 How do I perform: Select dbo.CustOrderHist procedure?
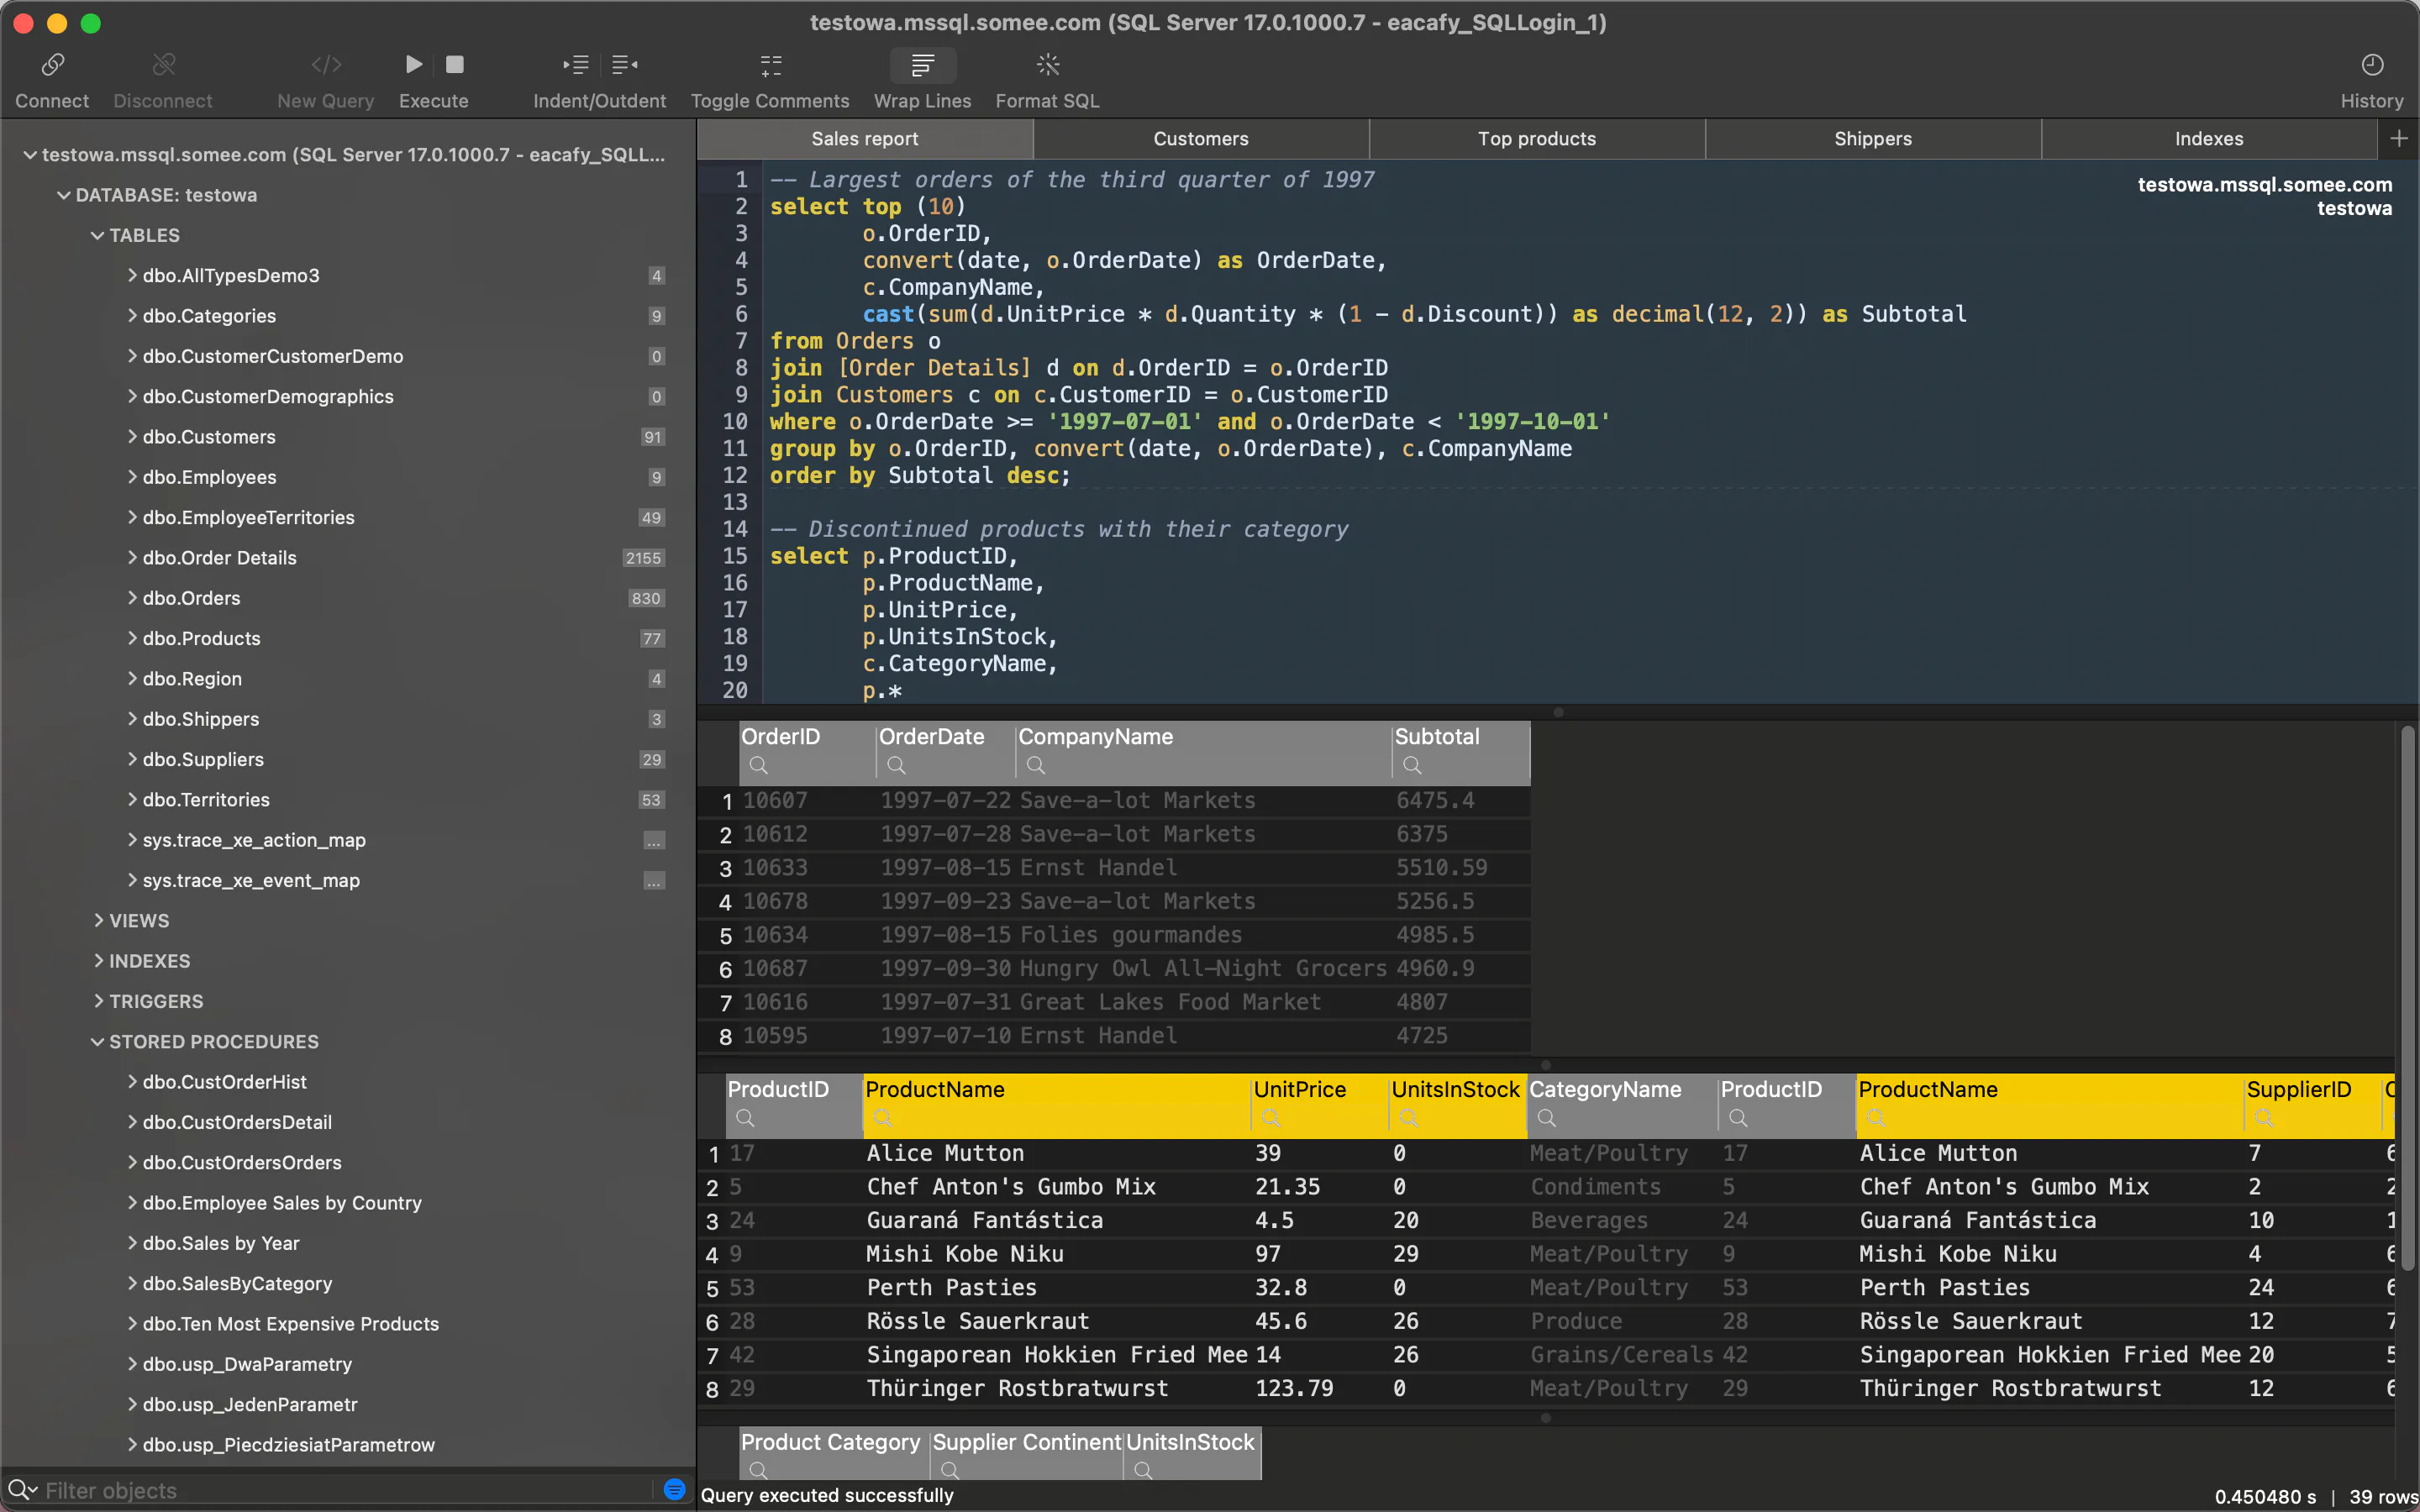[224, 1081]
